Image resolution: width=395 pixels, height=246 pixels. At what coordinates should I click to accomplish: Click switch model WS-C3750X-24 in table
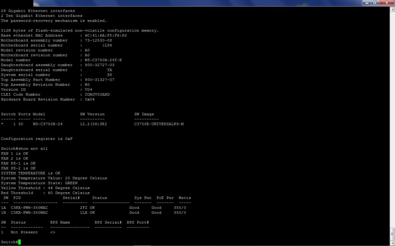[47, 124]
